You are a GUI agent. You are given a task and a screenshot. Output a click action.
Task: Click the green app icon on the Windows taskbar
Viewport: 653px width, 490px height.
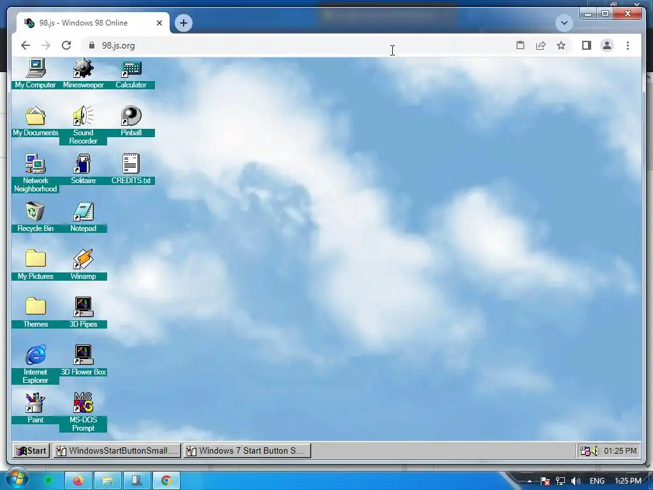tap(48, 481)
